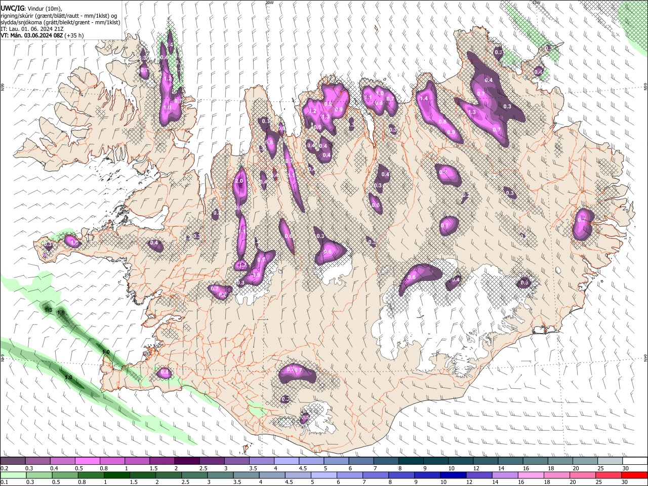Click the '(+35 h)' forecast offset text

(x=74, y=35)
